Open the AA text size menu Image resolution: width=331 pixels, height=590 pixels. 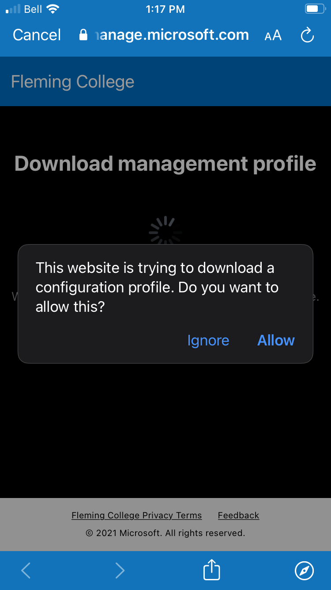tap(273, 35)
